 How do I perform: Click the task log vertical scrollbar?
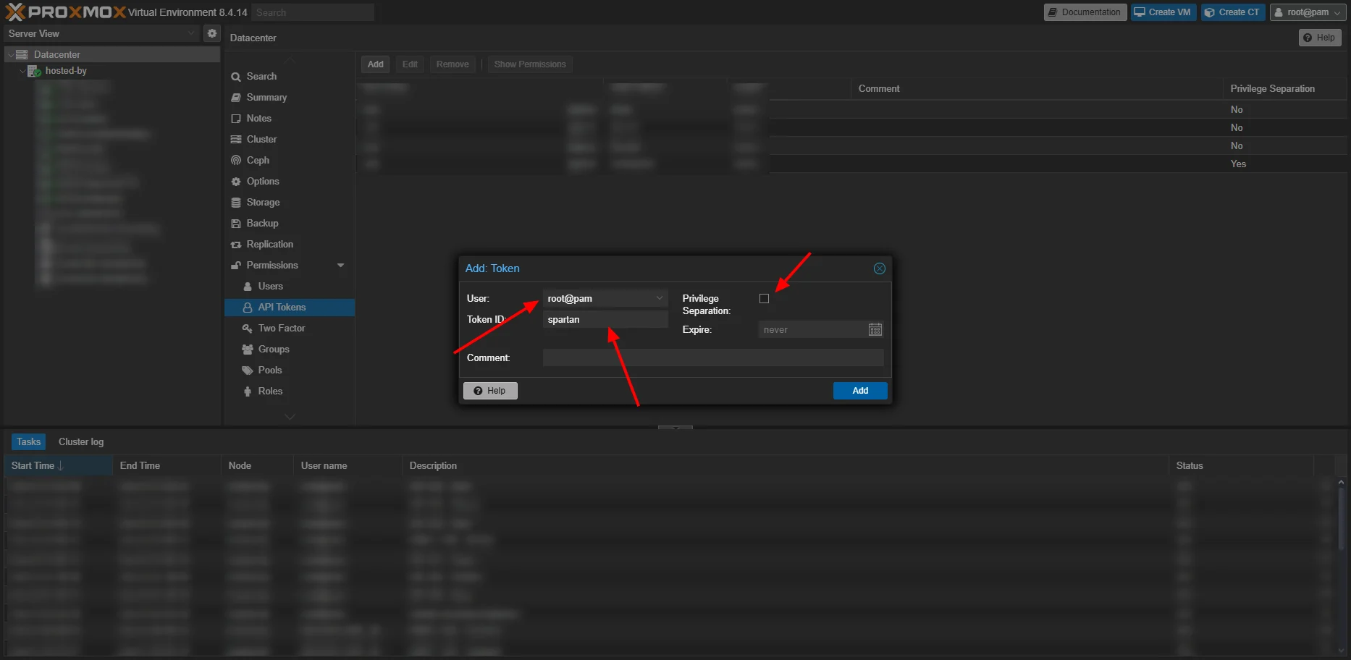[x=1341, y=517]
